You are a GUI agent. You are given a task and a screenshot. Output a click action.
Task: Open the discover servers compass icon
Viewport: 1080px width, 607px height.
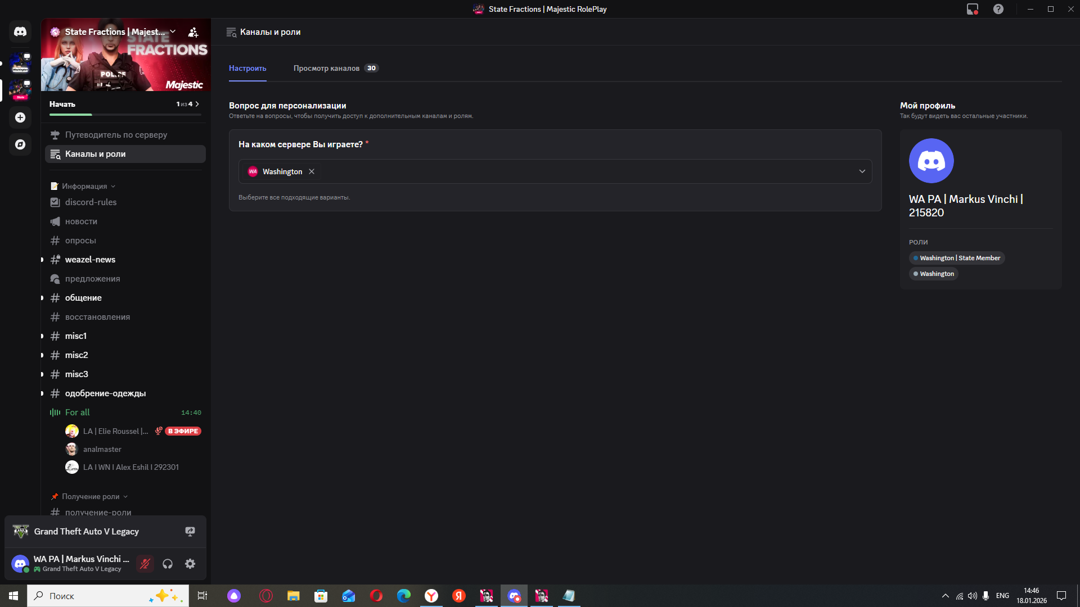(x=20, y=144)
